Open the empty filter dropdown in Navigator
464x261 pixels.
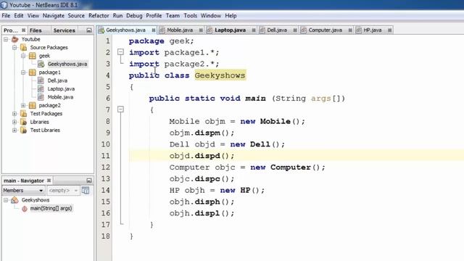(x=63, y=190)
